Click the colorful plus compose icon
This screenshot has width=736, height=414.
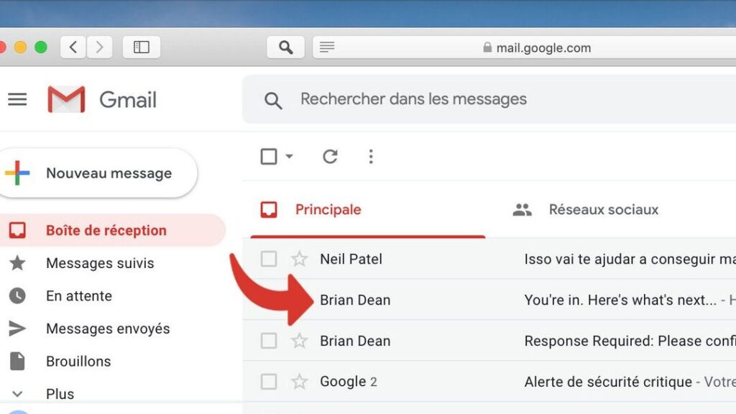17,172
